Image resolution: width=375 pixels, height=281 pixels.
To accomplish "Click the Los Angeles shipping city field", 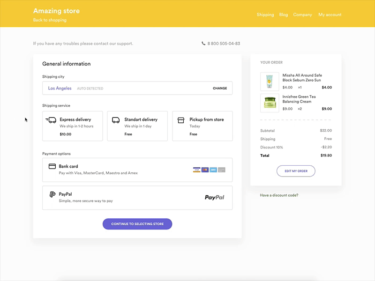I will (x=137, y=88).
